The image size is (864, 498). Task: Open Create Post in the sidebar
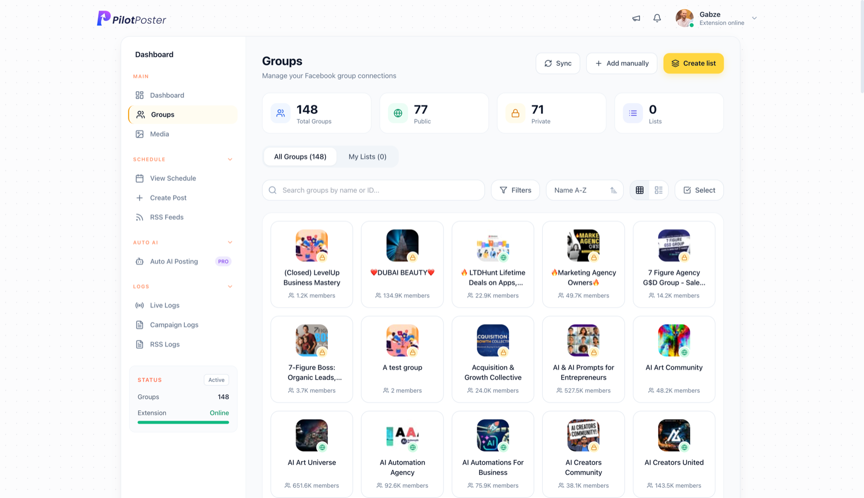pos(183,198)
